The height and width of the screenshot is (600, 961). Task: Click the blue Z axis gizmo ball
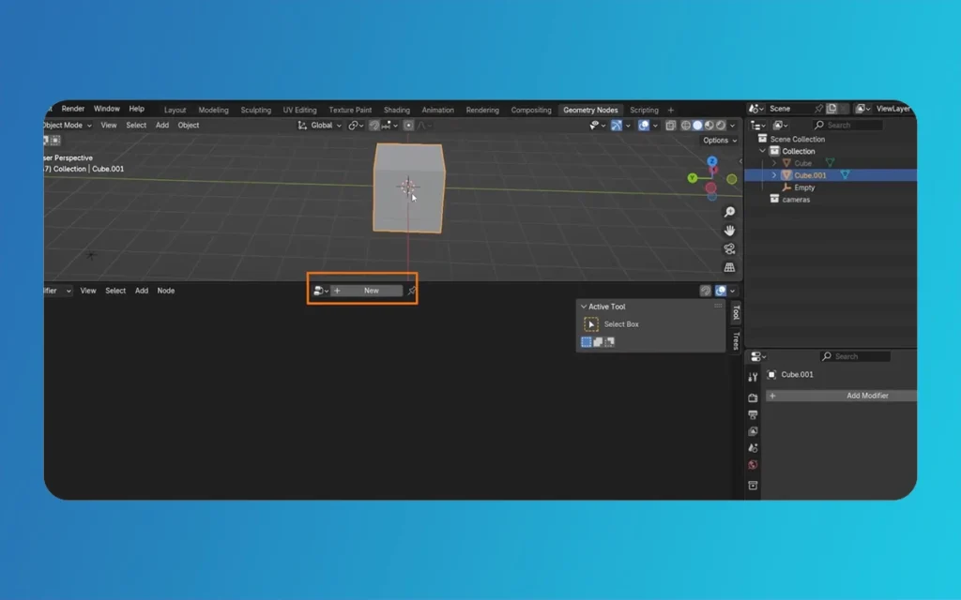[x=712, y=161]
